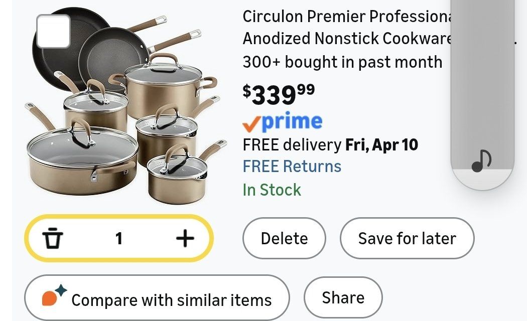The width and height of the screenshot is (527, 321).
Task: Click the trash can icon in quantity stepper
Action: [x=52, y=239]
